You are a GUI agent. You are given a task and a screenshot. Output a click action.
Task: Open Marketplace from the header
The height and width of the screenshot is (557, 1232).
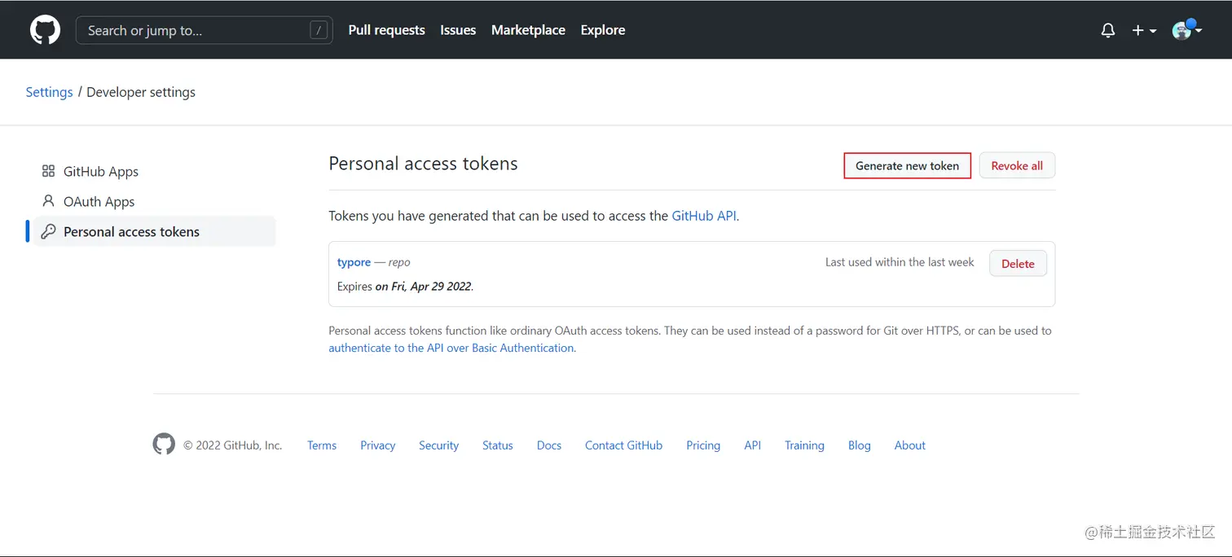(x=528, y=30)
